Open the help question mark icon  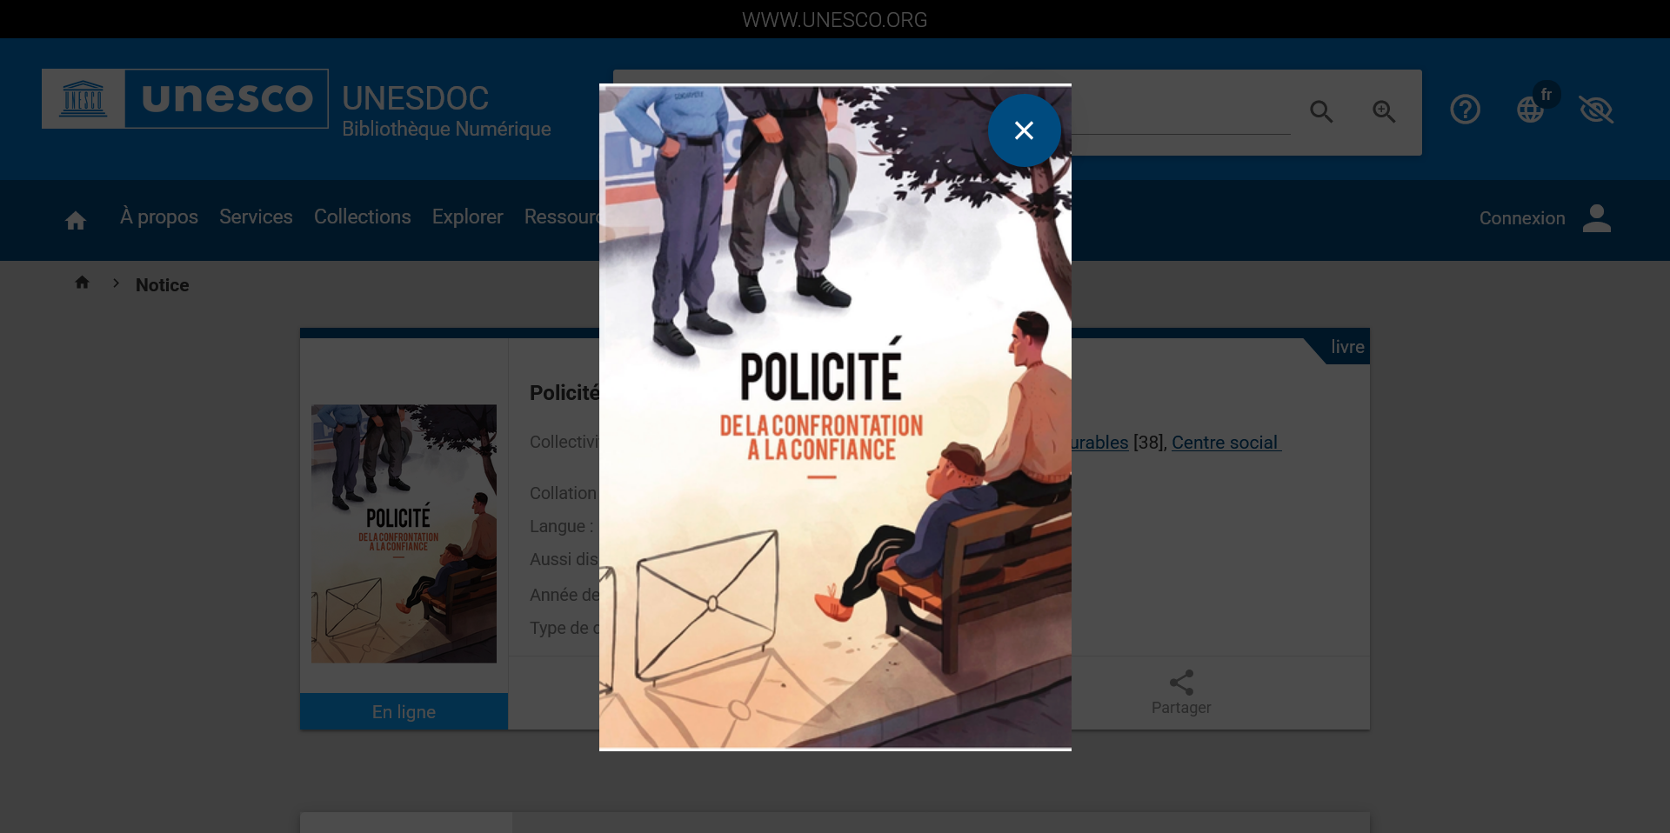(1465, 110)
